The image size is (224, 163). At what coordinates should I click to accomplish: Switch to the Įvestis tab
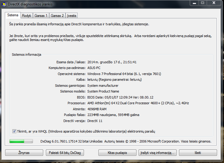tap(72, 16)
